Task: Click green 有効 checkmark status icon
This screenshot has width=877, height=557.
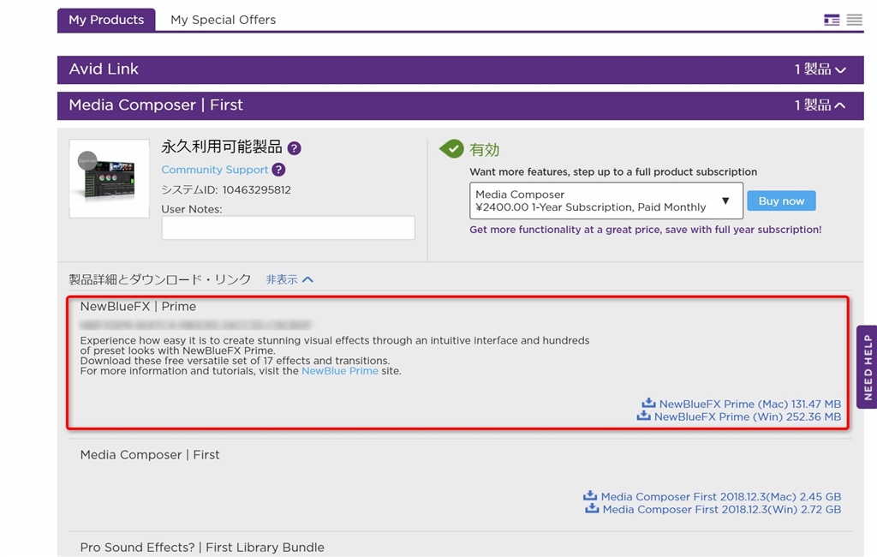Action: coord(451,149)
